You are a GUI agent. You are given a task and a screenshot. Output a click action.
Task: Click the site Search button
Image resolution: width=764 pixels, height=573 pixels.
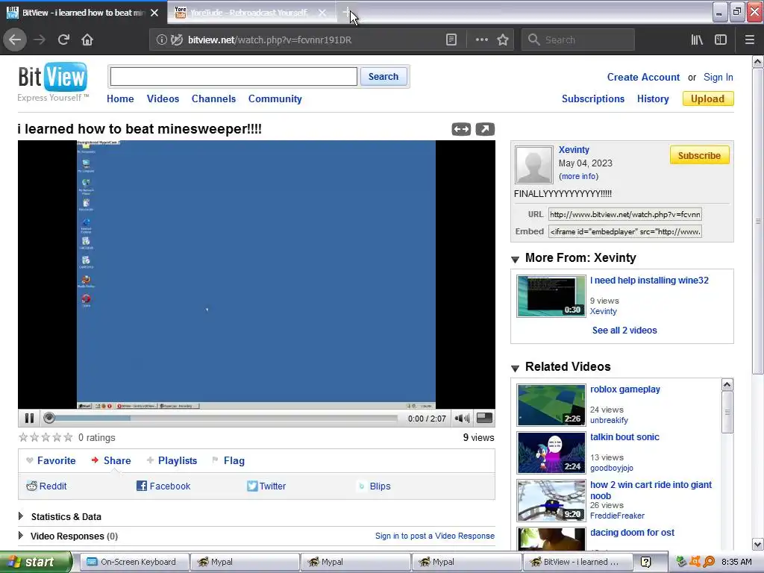point(383,77)
